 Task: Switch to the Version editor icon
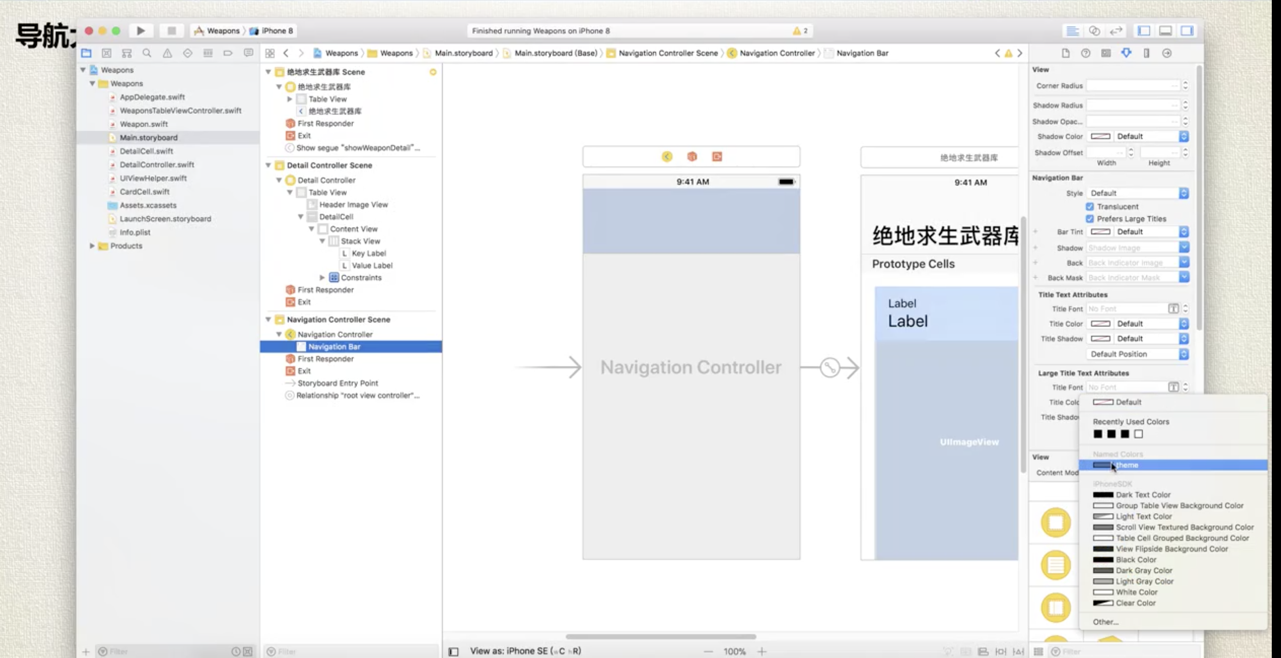tap(1115, 31)
